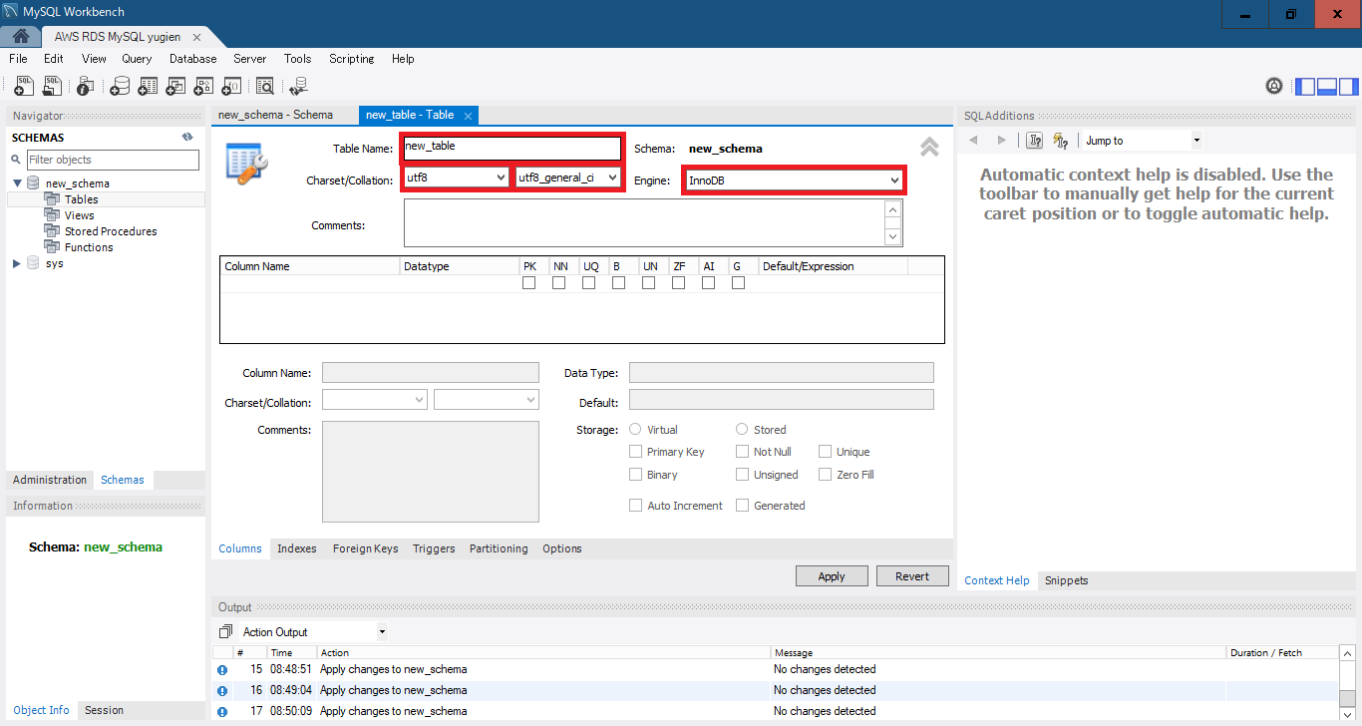Viewport: 1362px width, 726px height.
Task: Open the Database menu
Action: coord(193,59)
